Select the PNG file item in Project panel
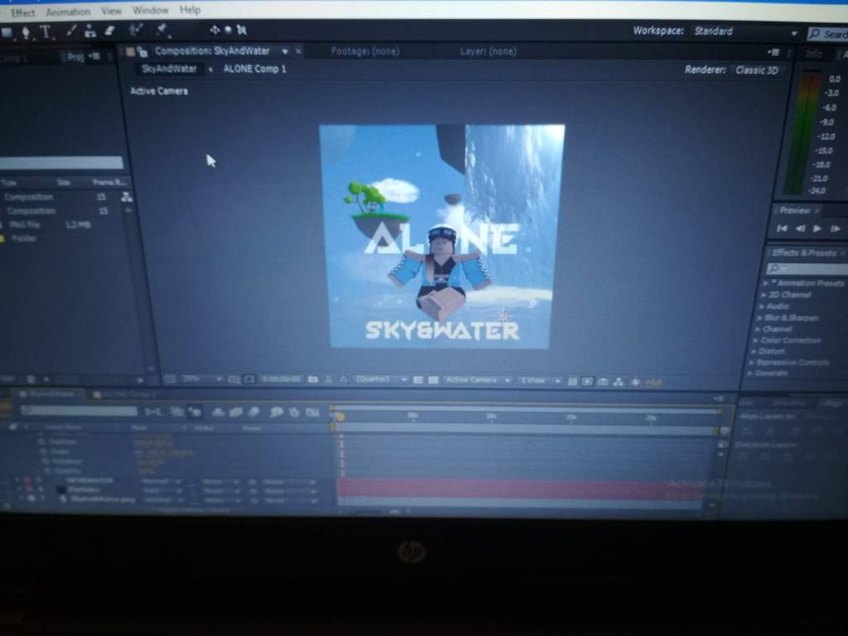Viewport: 848px width, 636px height. pos(25,224)
